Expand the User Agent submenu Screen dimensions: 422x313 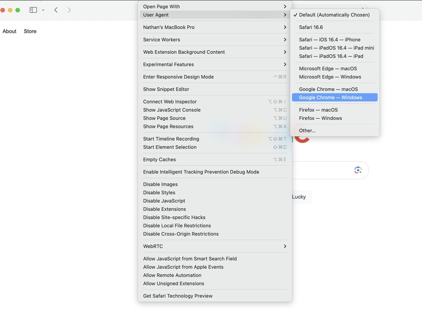click(215, 15)
